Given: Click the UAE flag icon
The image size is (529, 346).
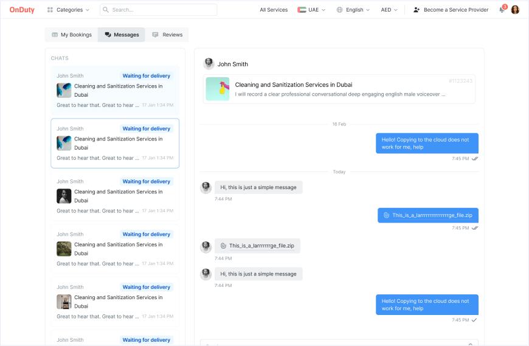Looking at the screenshot, I should pyautogui.click(x=302, y=10).
